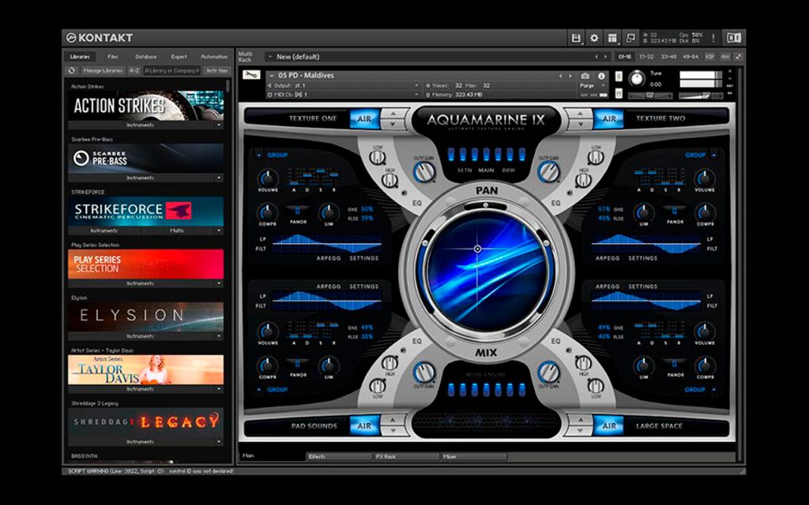Viewport: 809px width, 505px height.
Task: Switch to the Files tab
Action: click(x=113, y=57)
